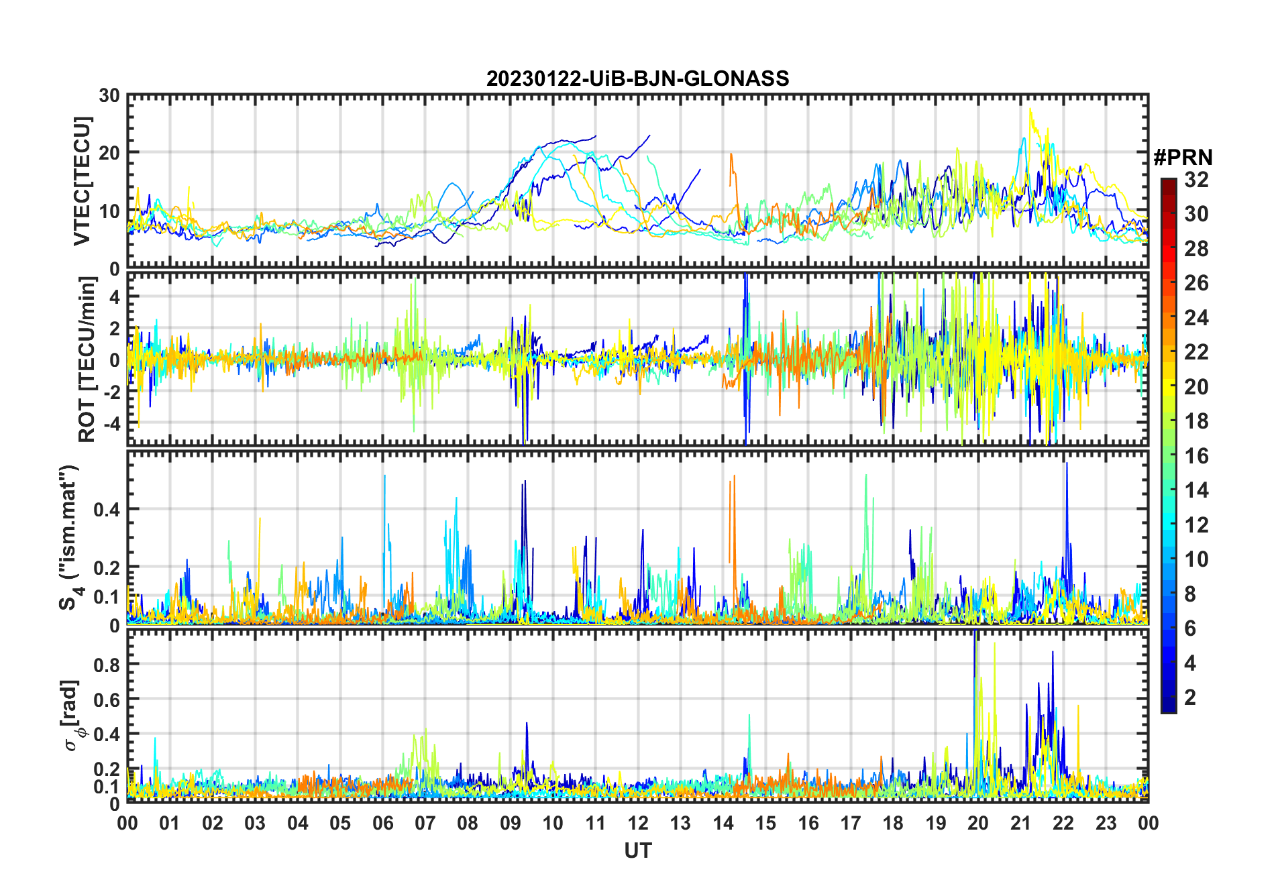Screen dimensions: 1276x892
Task: Select the PRN colorbar tick label 8
Action: click(x=1191, y=594)
